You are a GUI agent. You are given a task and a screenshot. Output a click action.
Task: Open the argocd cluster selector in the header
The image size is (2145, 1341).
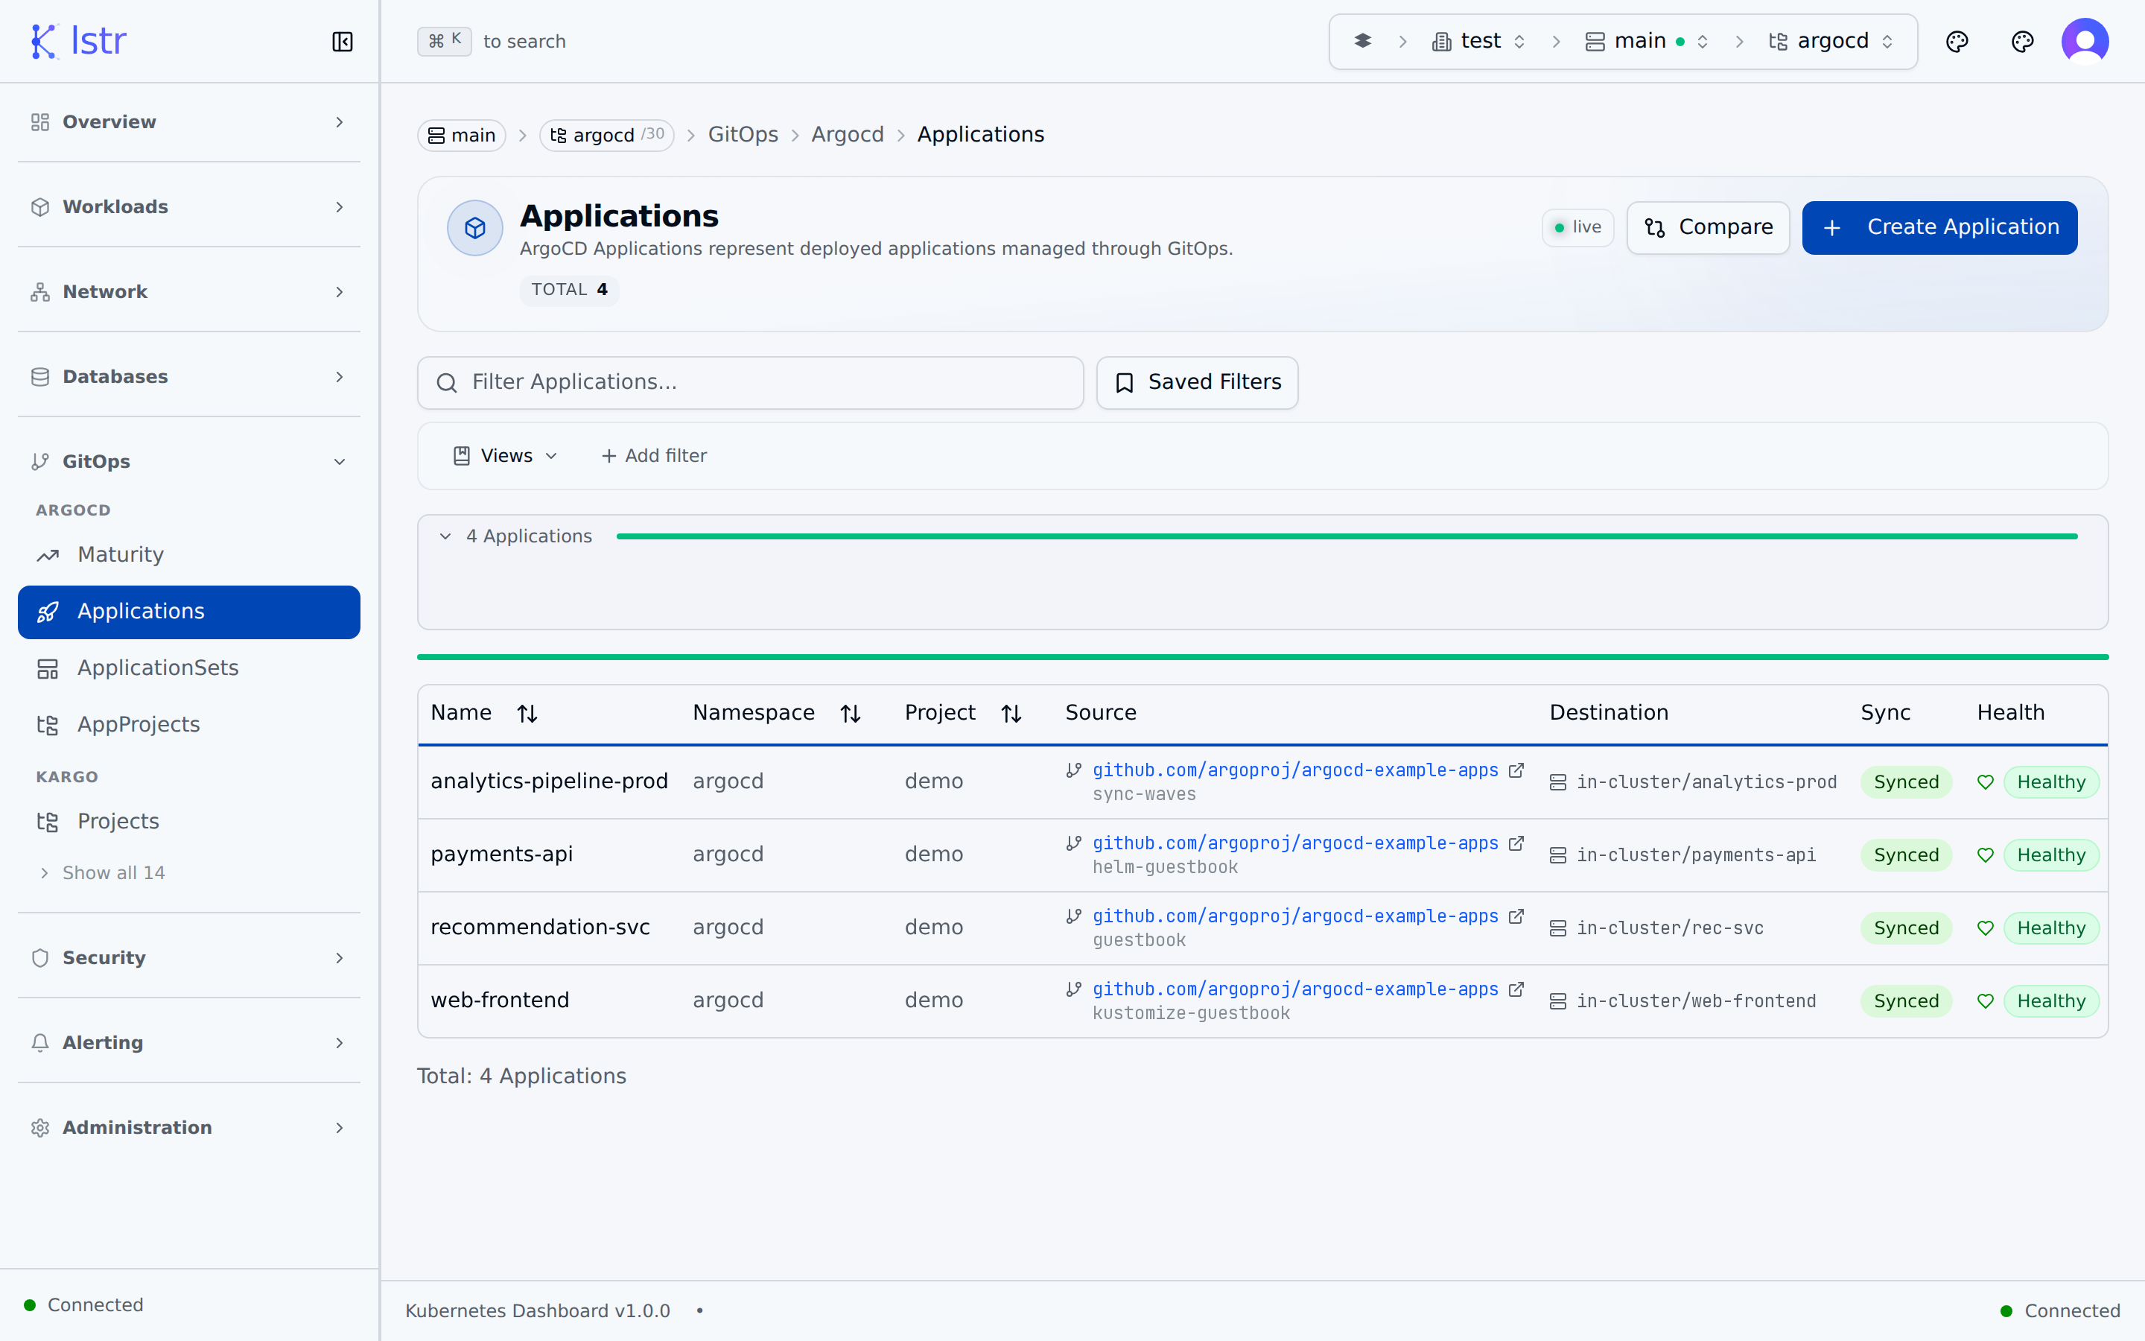click(1831, 41)
